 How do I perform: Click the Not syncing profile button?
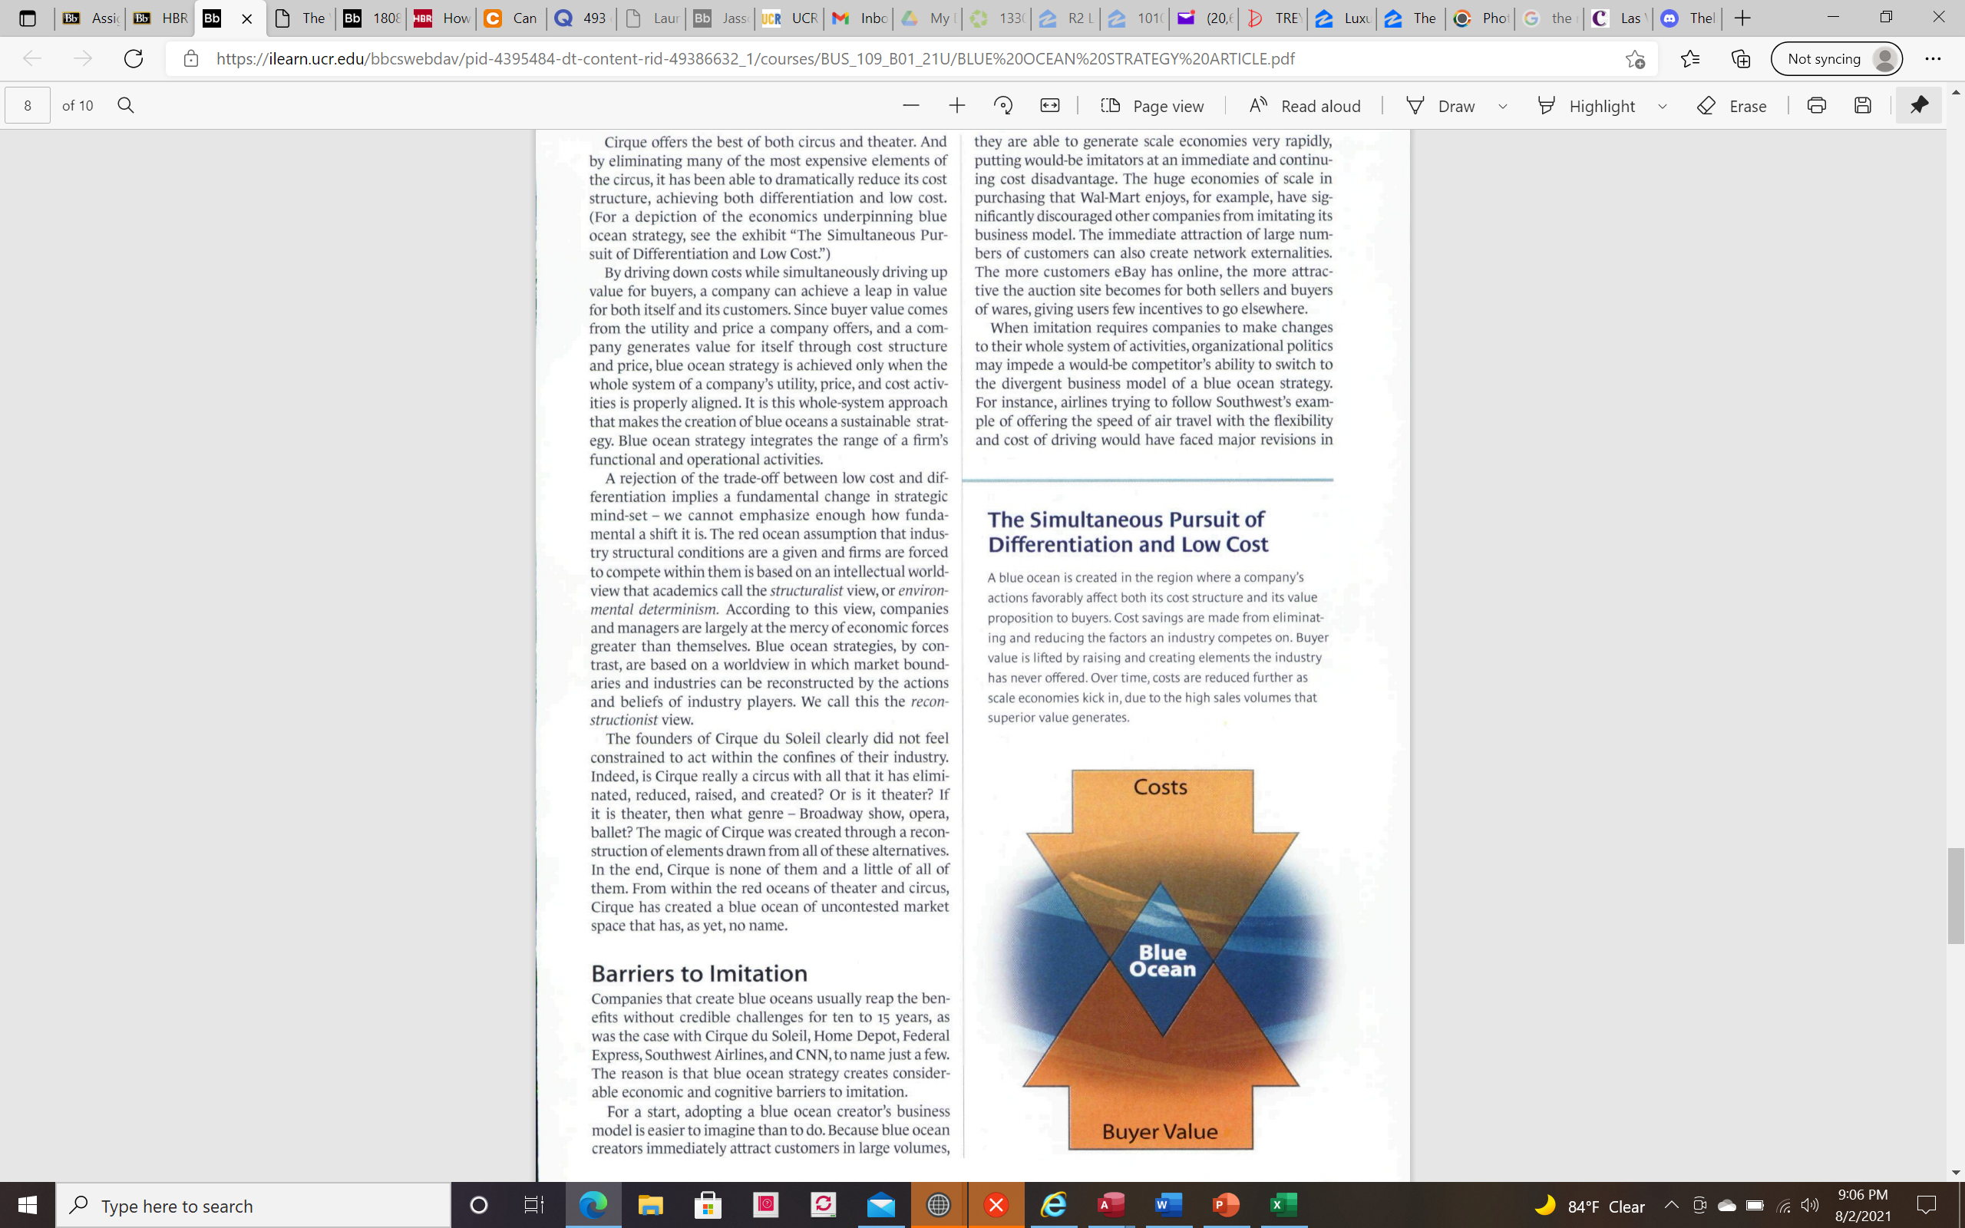click(1837, 58)
